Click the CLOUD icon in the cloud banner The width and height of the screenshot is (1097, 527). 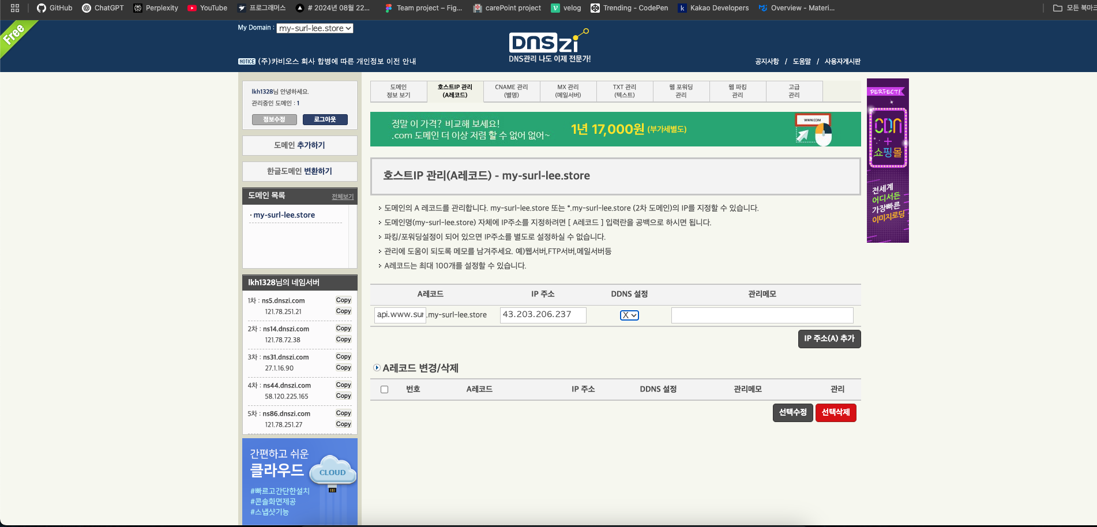[x=332, y=471]
